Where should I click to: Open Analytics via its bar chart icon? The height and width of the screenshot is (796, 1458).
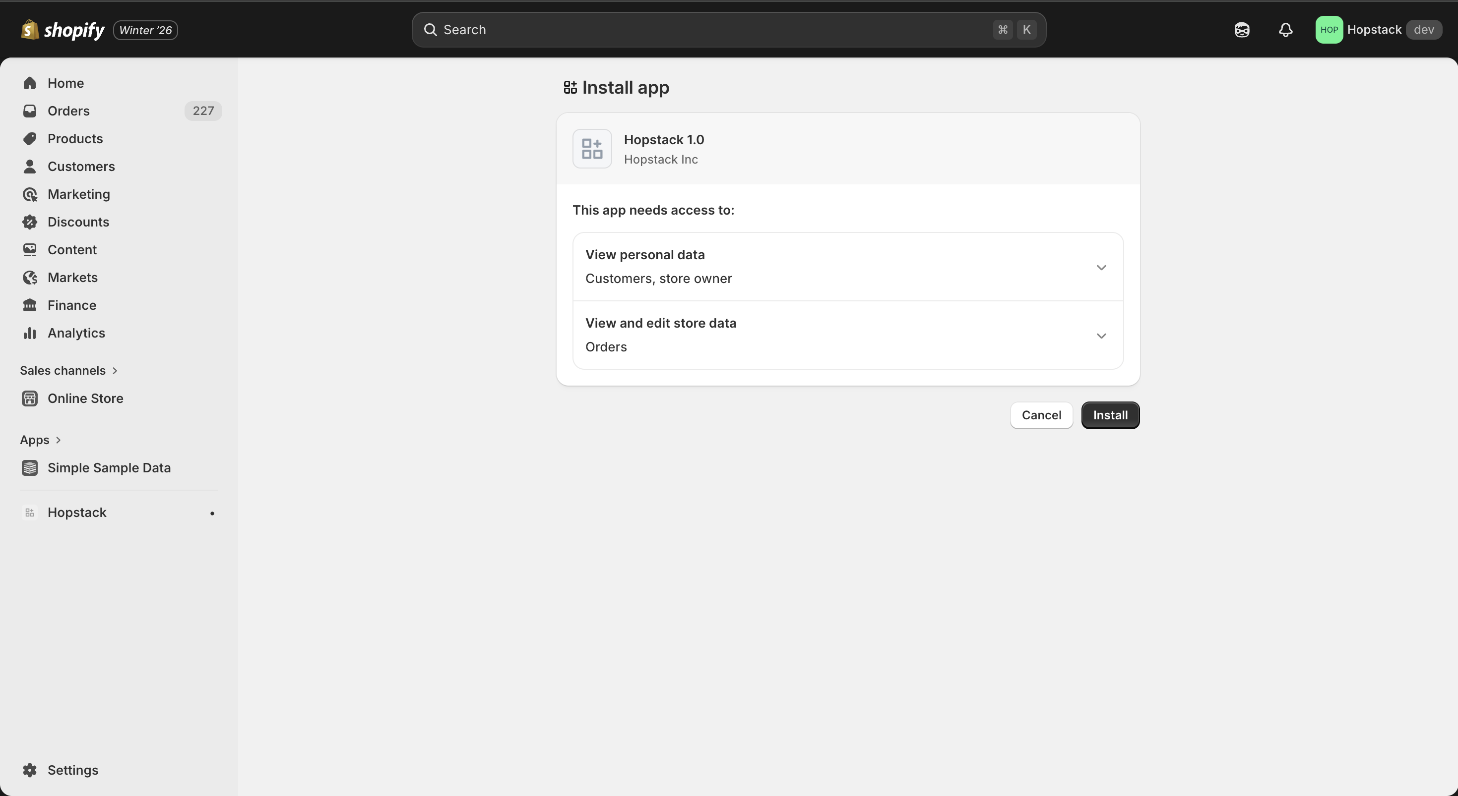click(30, 333)
